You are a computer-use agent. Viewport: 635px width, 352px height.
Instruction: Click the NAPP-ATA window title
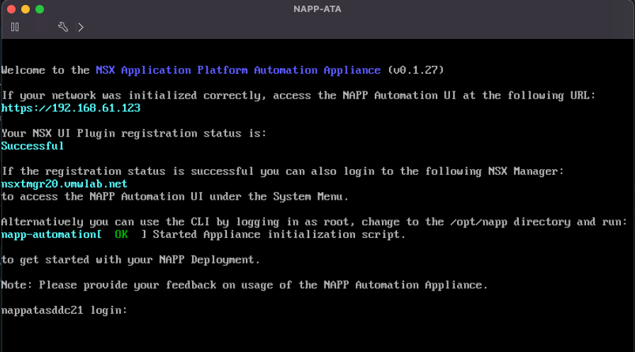pyautogui.click(x=317, y=9)
